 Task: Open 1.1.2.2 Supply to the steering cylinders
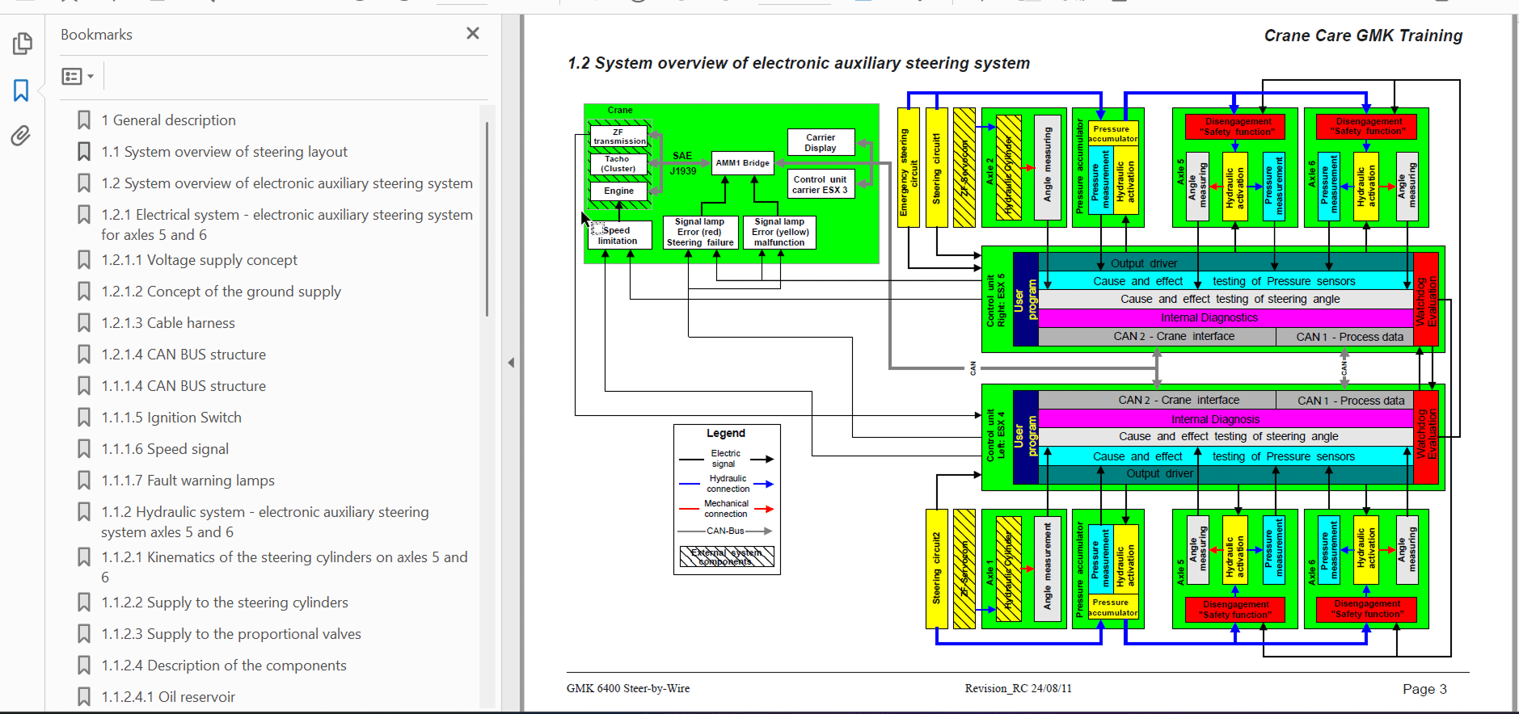pyautogui.click(x=225, y=603)
